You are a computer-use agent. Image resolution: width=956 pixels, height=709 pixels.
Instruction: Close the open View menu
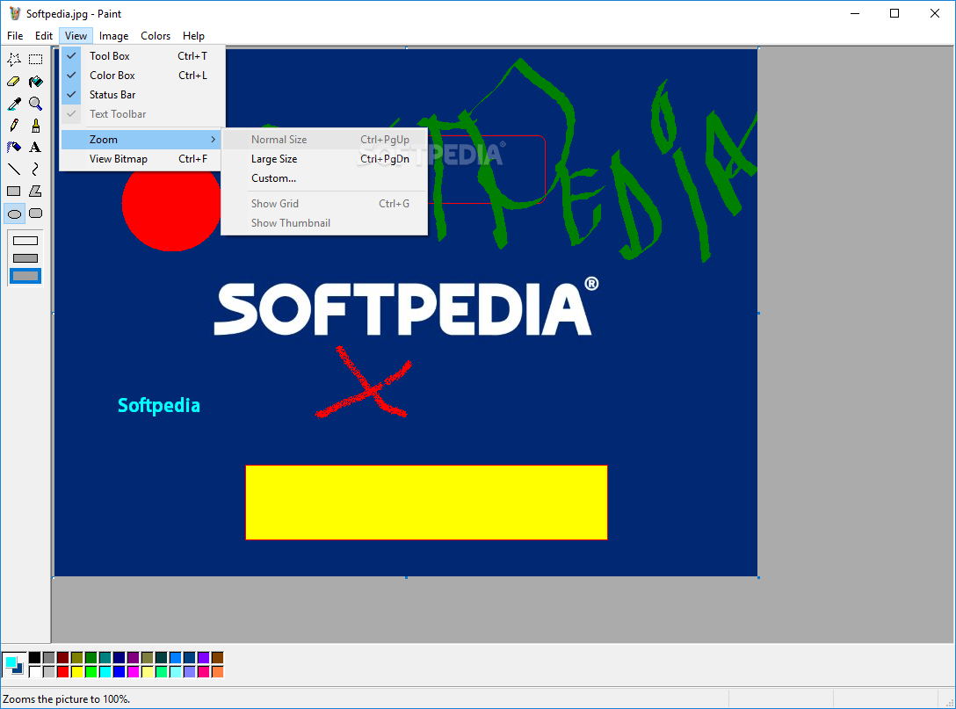pyautogui.click(x=76, y=36)
